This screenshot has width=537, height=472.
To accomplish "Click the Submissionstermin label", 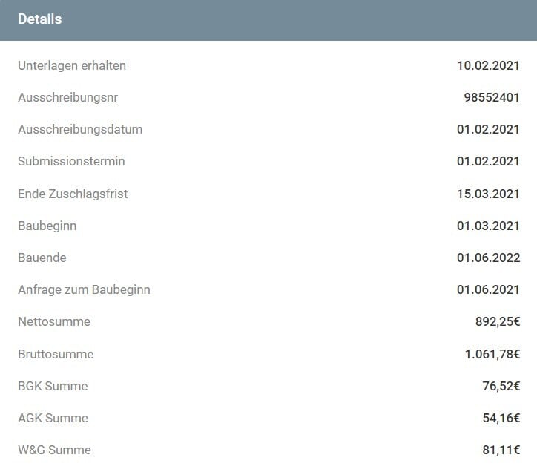I will pyautogui.click(x=71, y=161).
